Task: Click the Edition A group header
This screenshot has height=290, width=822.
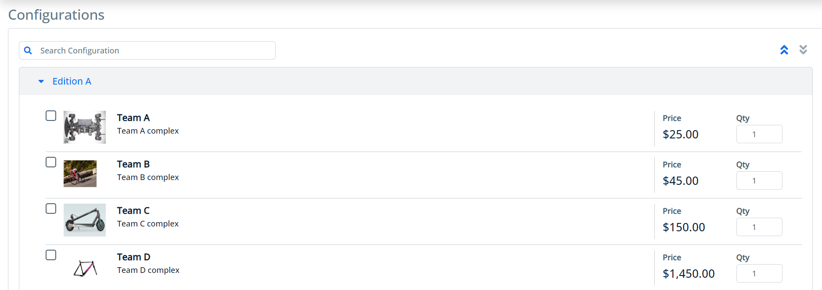Action: point(72,81)
